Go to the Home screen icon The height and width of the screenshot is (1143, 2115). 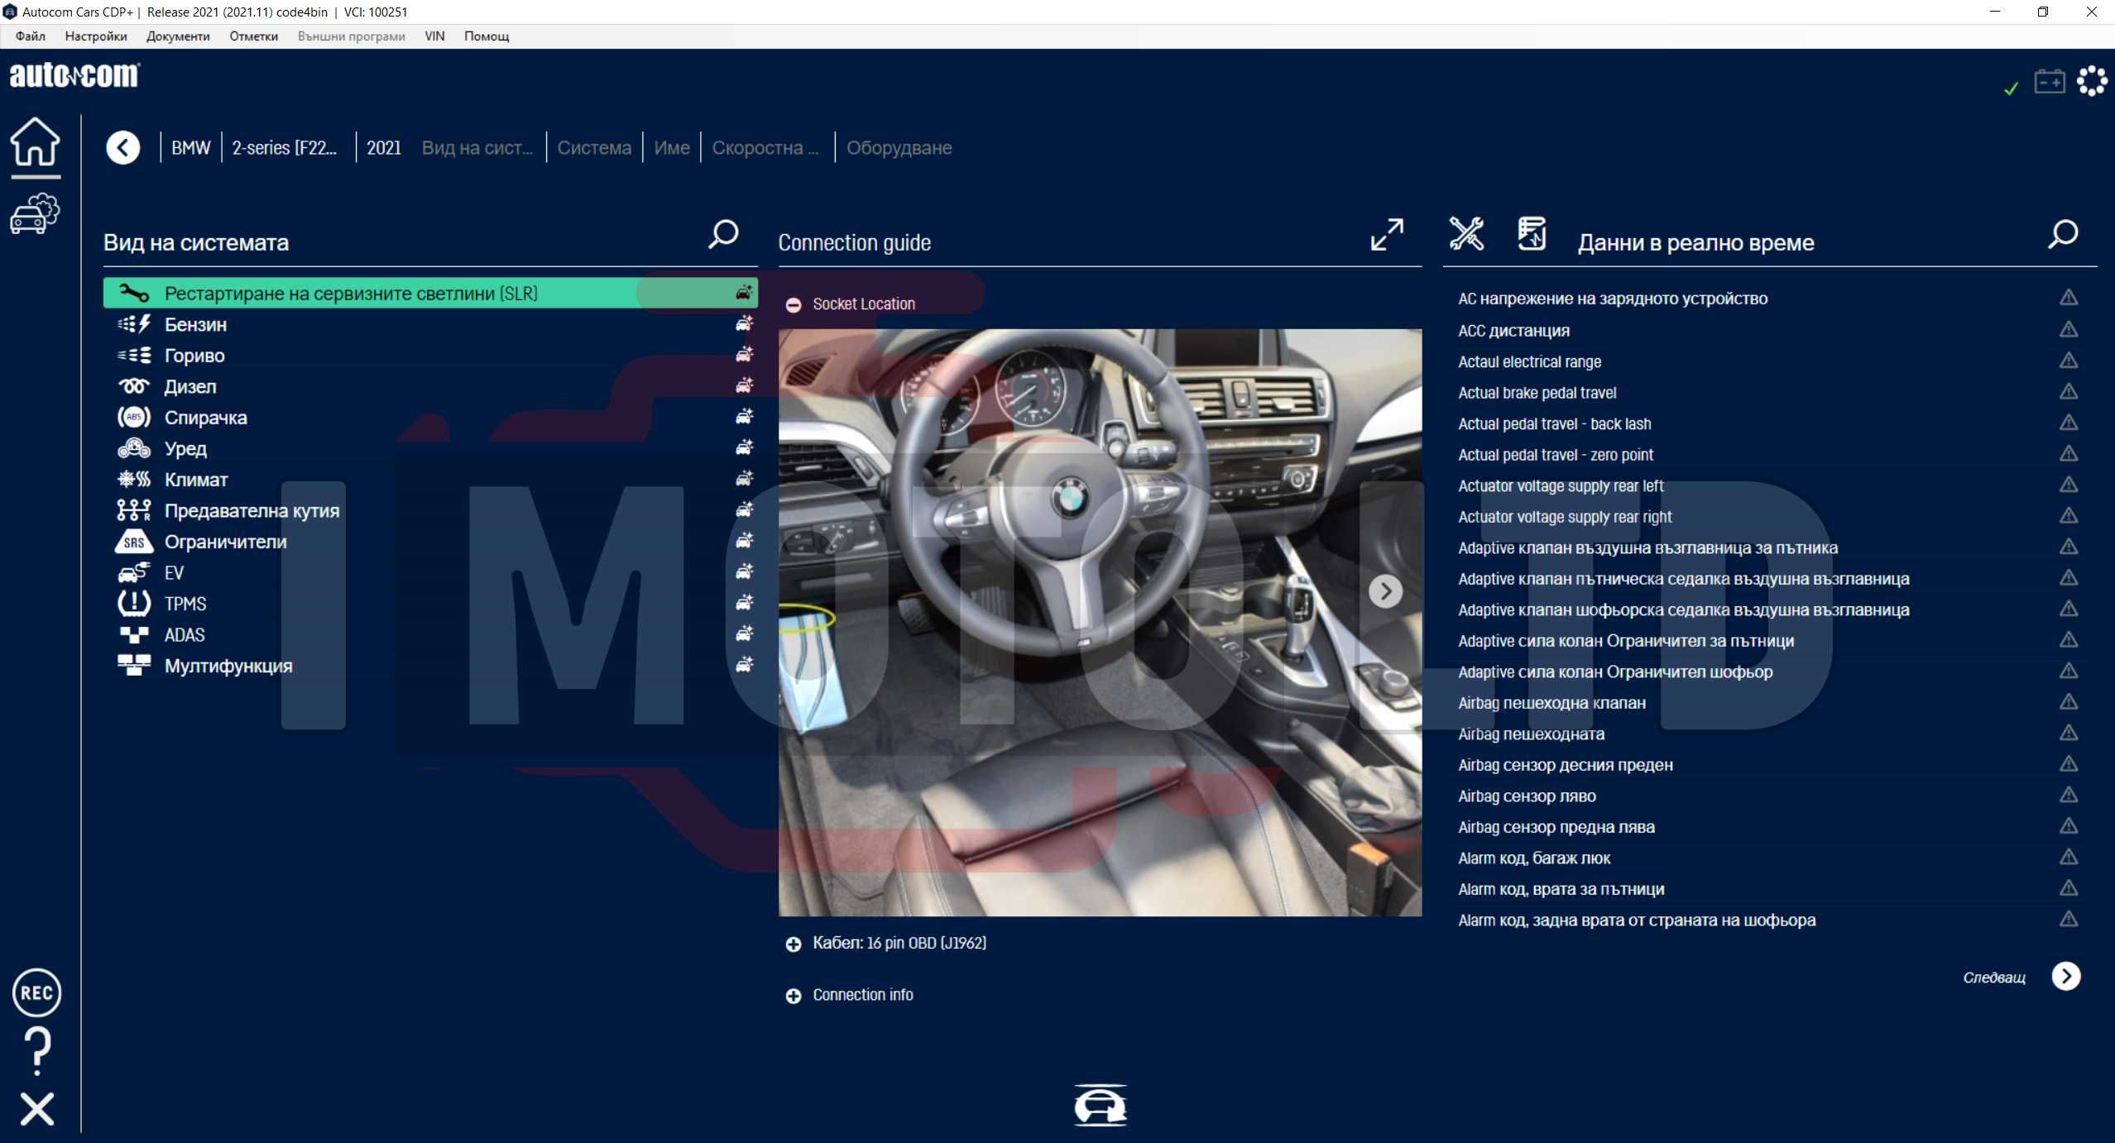(x=35, y=142)
